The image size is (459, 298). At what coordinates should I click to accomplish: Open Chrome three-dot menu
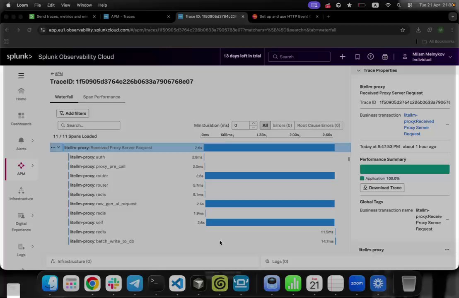point(452,30)
